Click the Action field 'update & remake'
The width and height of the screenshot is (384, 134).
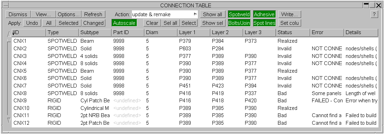pyautogui.click(x=165, y=14)
